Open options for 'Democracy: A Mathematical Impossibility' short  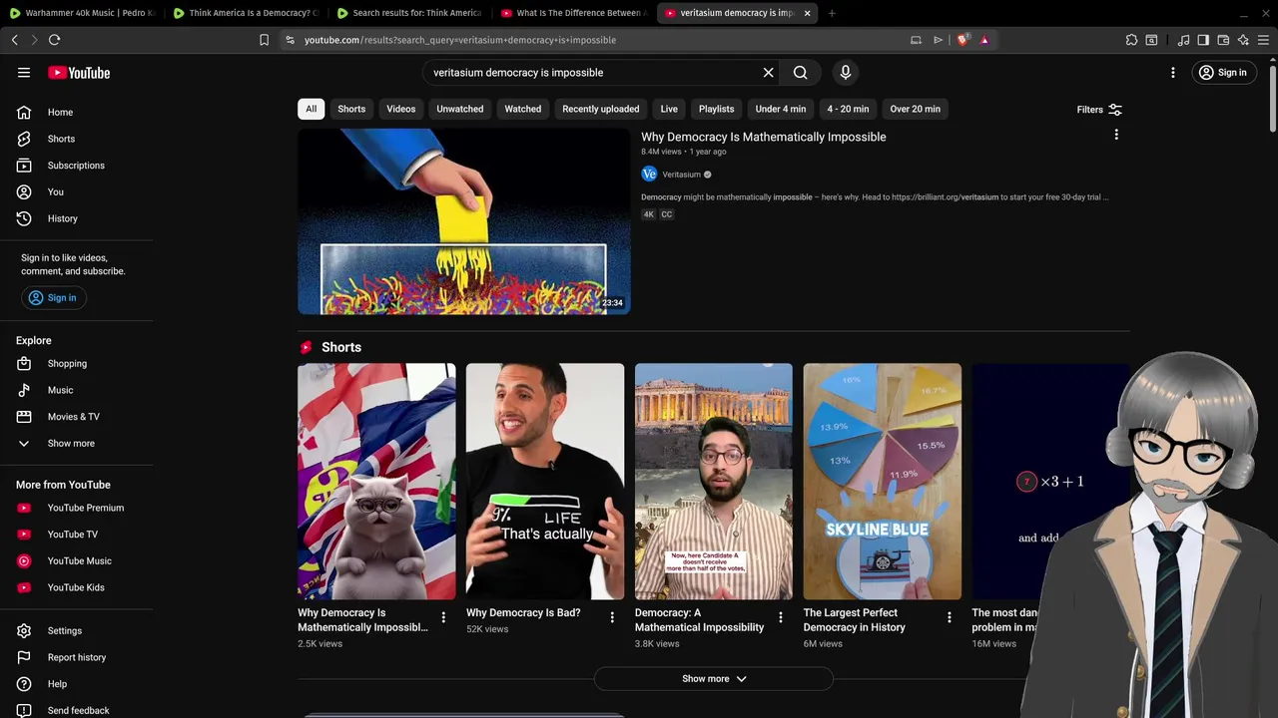(x=781, y=617)
